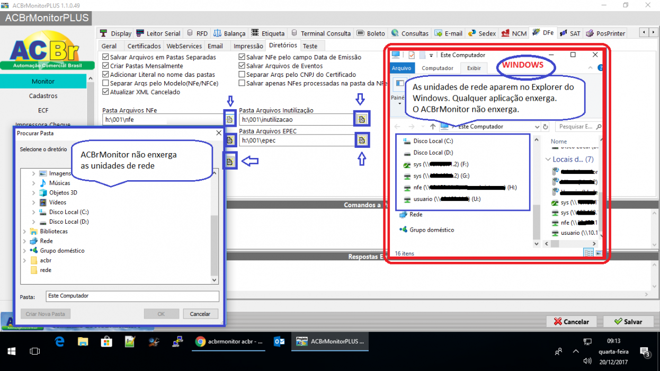Switch to the Chrome acbrmonitor window
The image size is (660, 371).
point(229,342)
